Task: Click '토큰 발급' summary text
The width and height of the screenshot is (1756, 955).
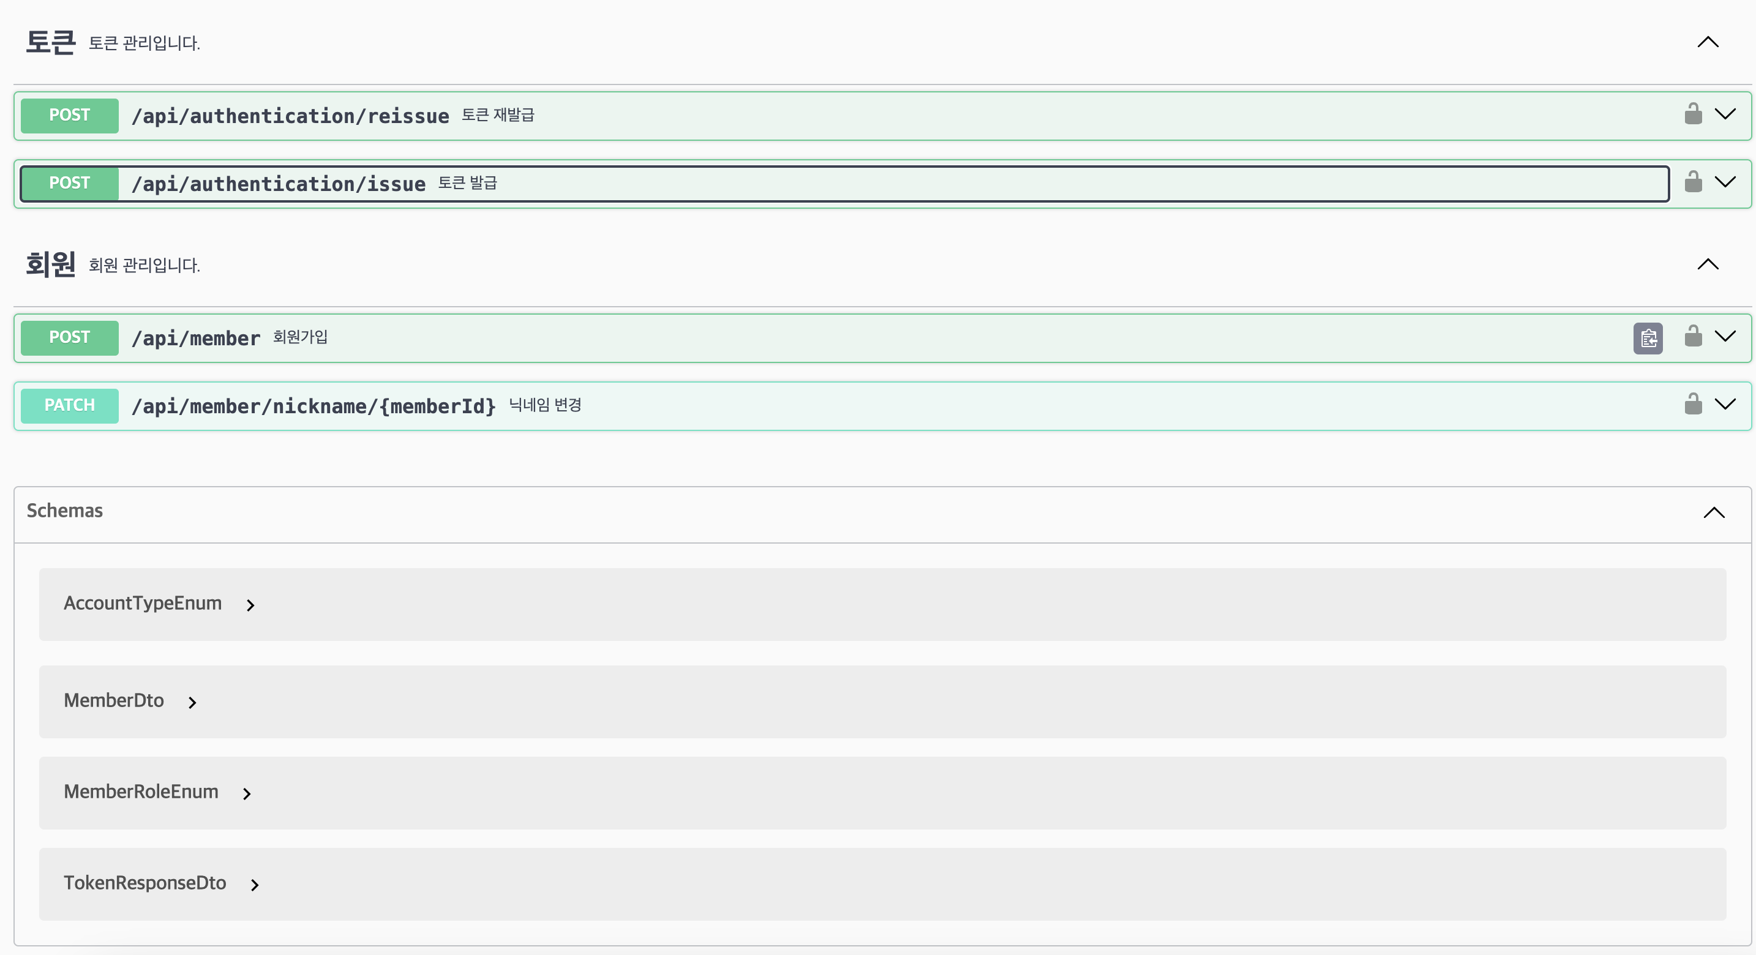Action: pos(468,184)
